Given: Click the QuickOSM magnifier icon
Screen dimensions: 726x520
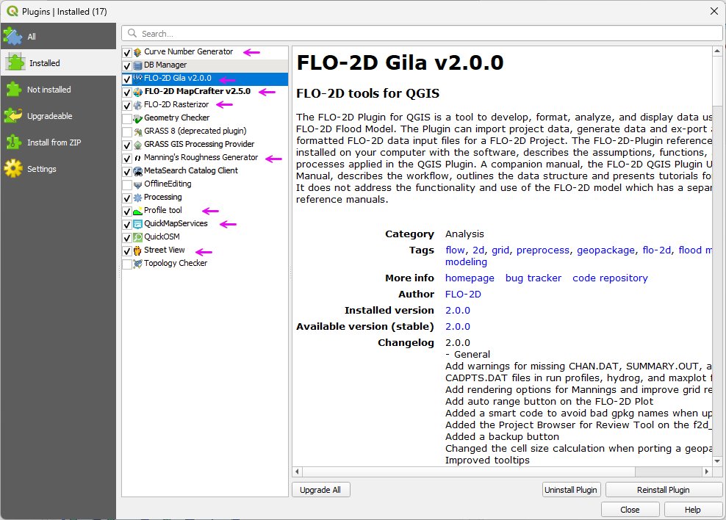Looking at the screenshot, I should tap(137, 237).
